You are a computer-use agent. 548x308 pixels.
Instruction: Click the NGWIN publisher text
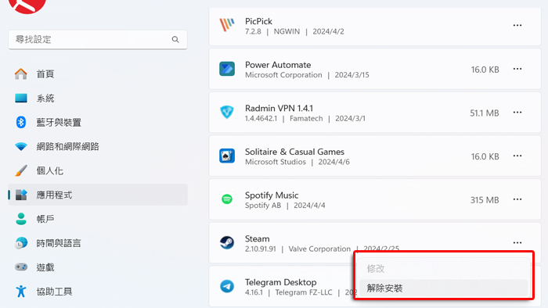click(287, 32)
